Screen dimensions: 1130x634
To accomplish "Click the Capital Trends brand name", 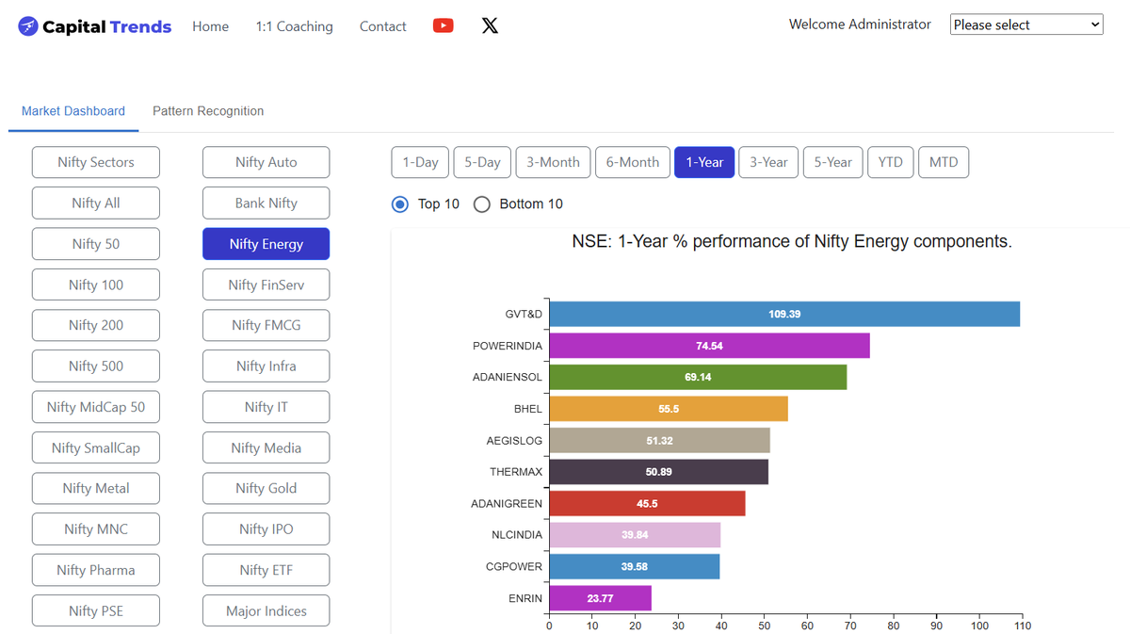I will [107, 26].
